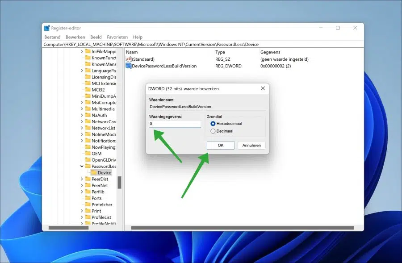Click the NowPlaying folder icon
This screenshot has height=263, width=402.
click(88, 147)
